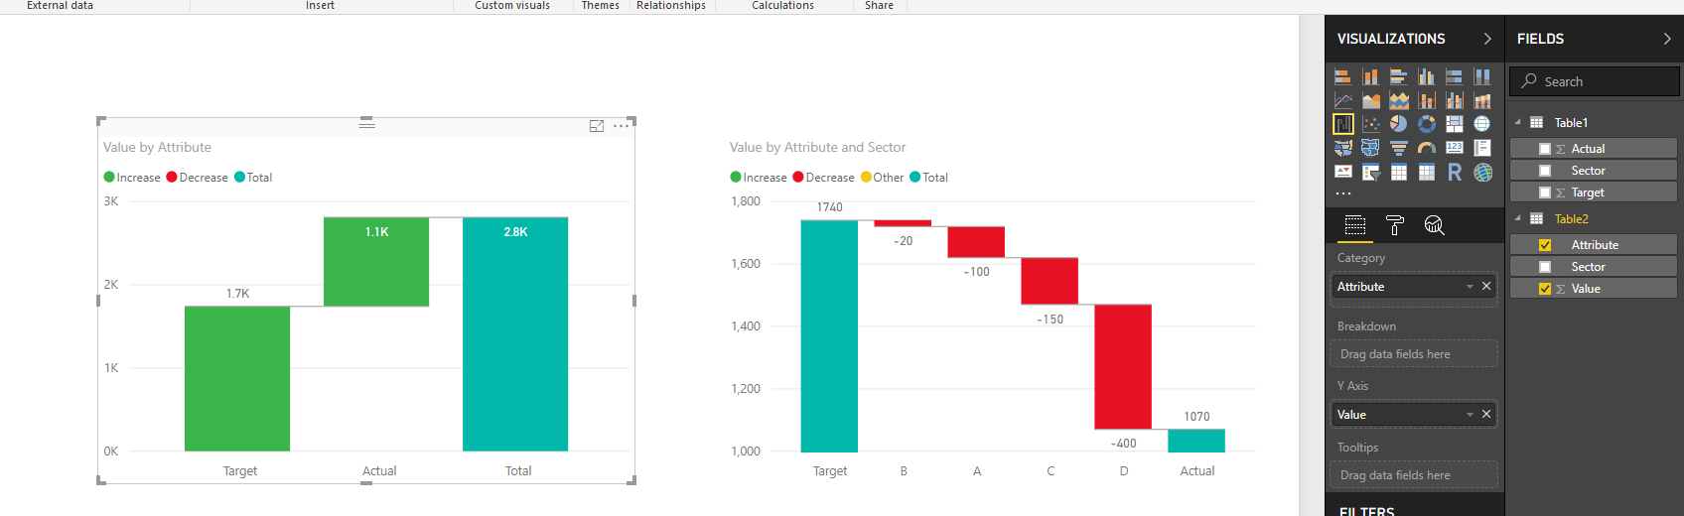
Task: Select the Ribbon chart visual
Action: click(1482, 100)
